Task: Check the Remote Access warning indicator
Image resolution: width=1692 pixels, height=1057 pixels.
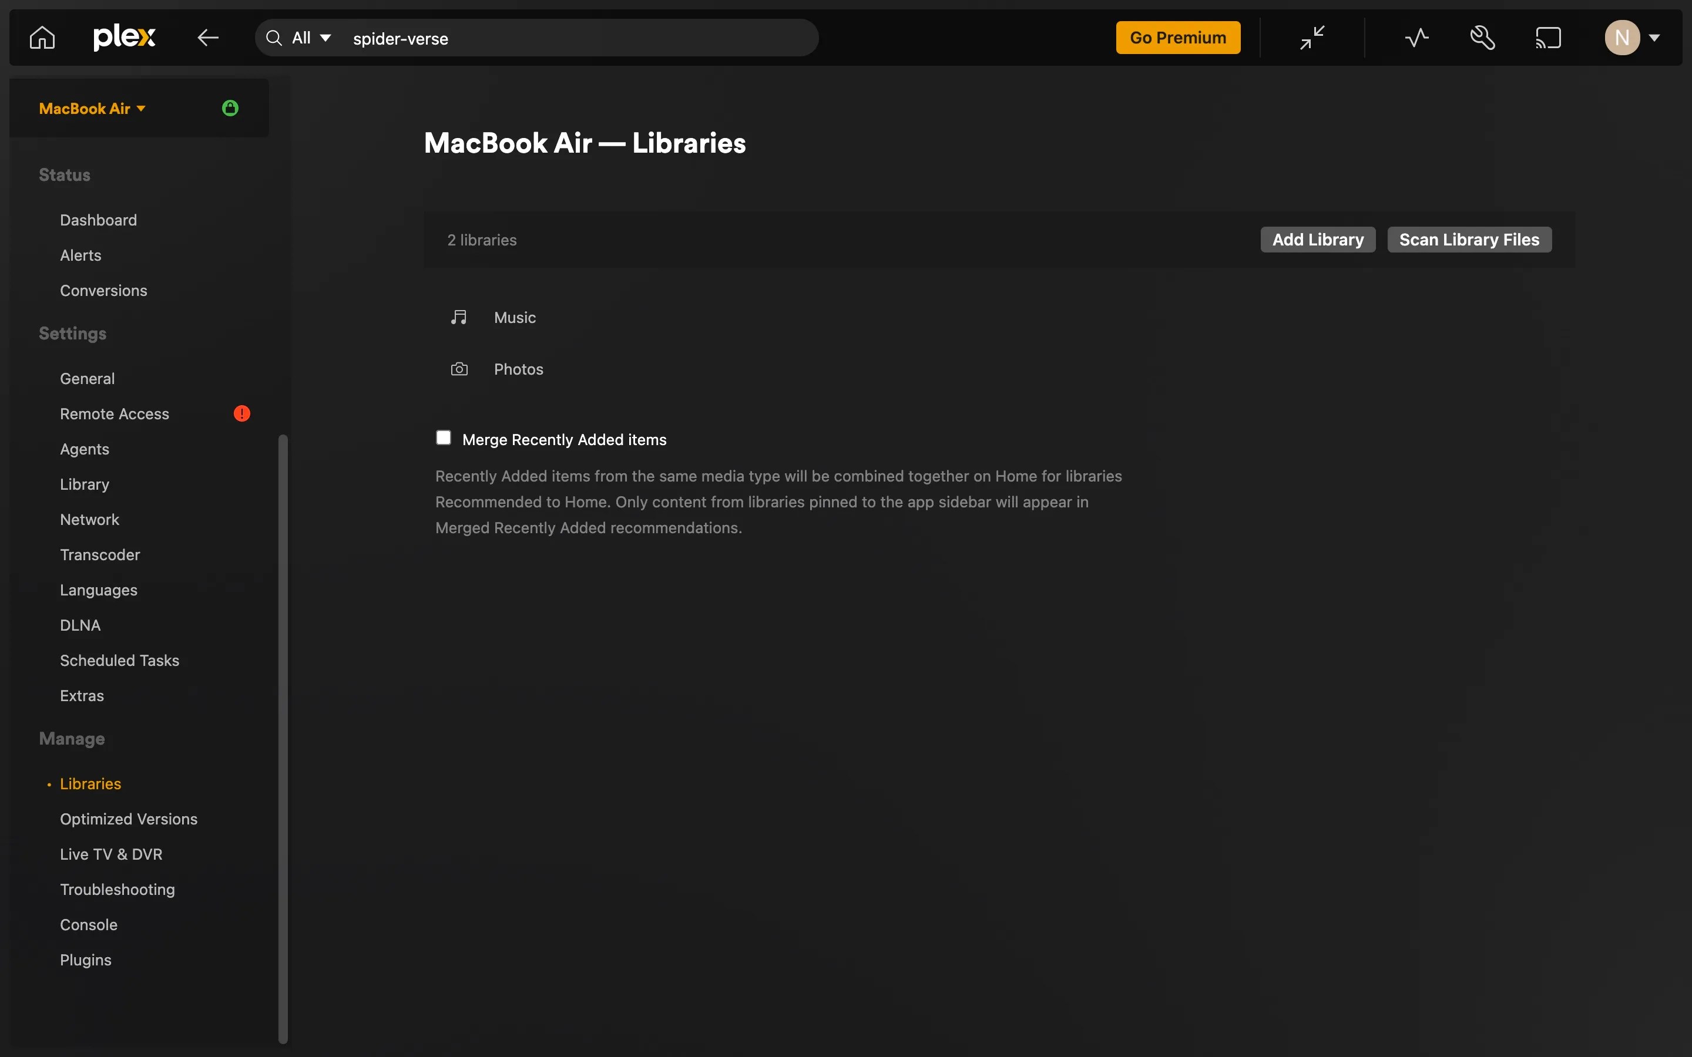Action: [x=241, y=413]
